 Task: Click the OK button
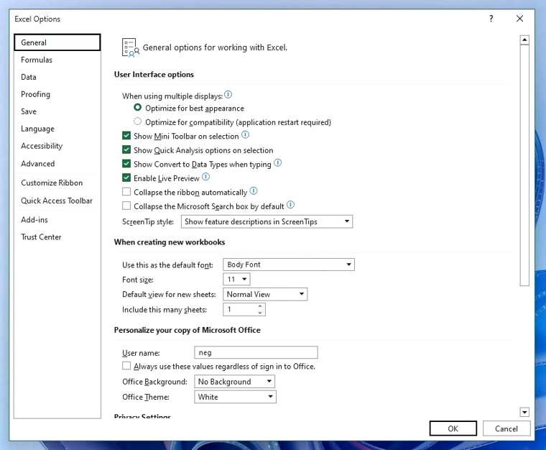click(453, 428)
